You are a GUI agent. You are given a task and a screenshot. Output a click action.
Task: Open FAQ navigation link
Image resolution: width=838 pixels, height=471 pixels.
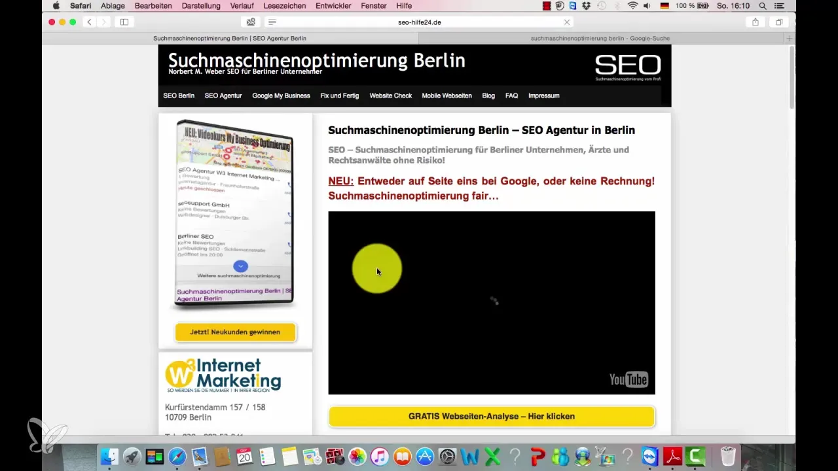click(512, 96)
